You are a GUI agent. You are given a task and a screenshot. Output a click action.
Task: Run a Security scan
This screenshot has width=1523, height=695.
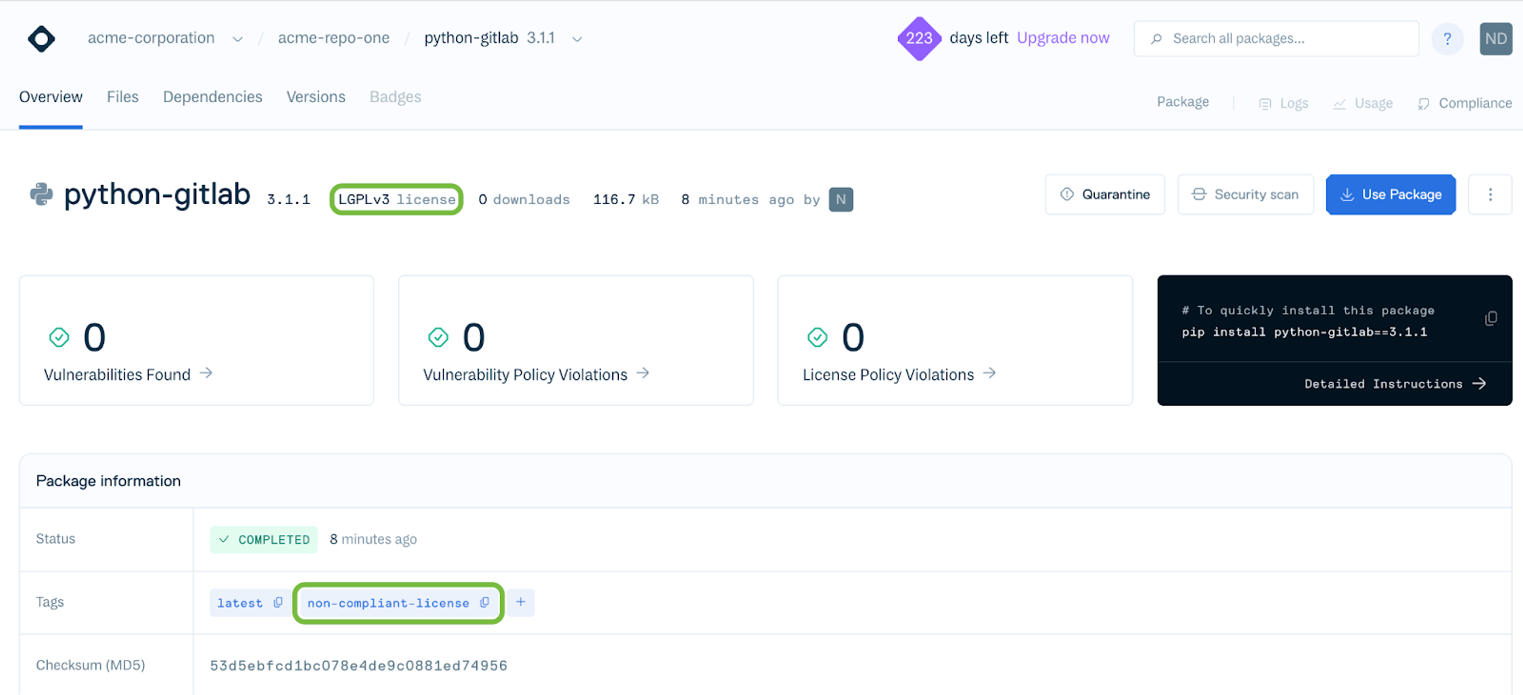tap(1245, 195)
